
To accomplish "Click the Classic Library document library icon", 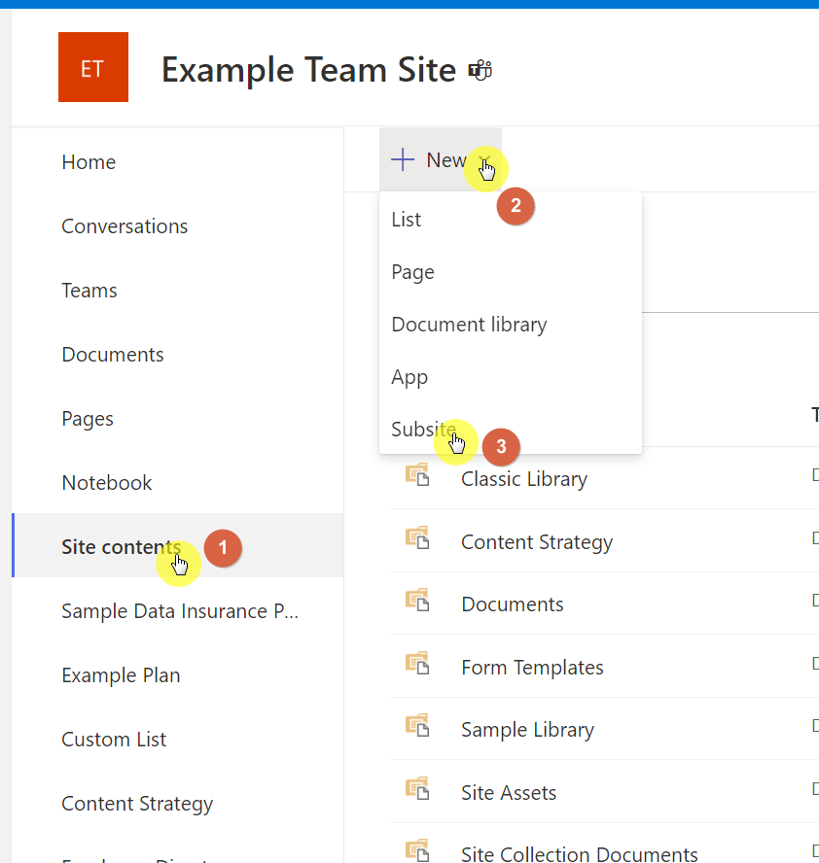I will [x=417, y=474].
